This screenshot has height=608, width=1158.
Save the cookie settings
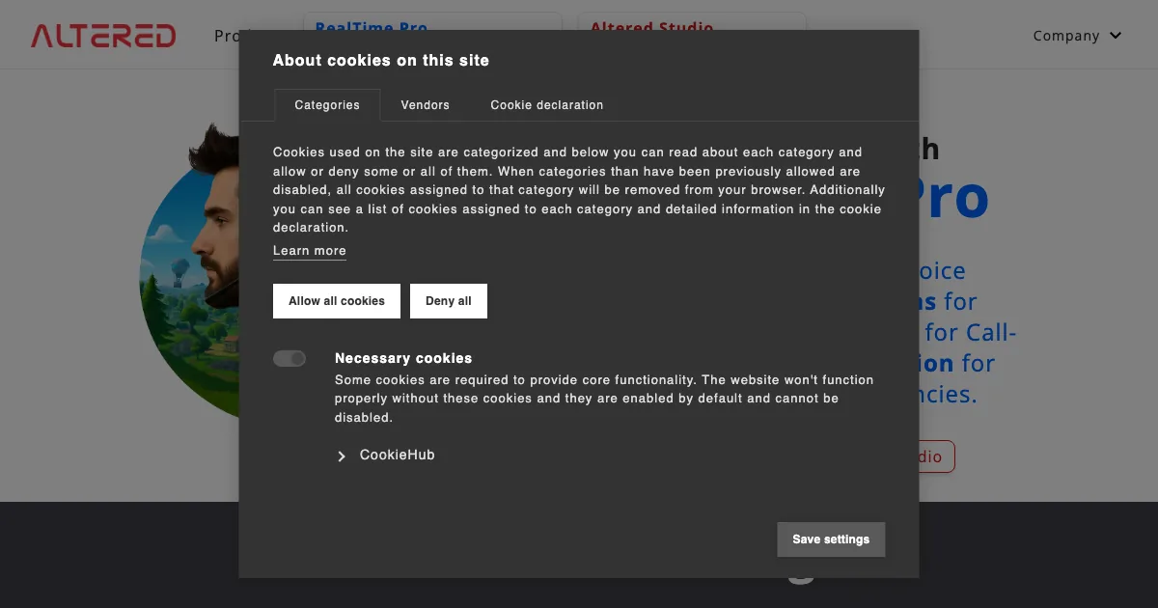830,539
